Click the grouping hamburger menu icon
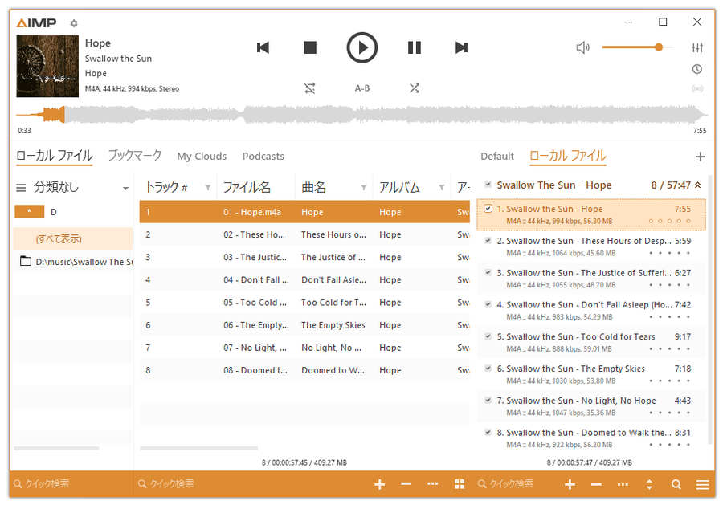The image size is (723, 505). click(21, 188)
